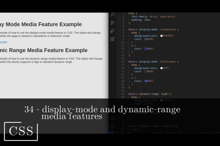This screenshot has width=220, height=146.
Task: Change Spaces: 4 indentation setting
Action: click(171, 132)
